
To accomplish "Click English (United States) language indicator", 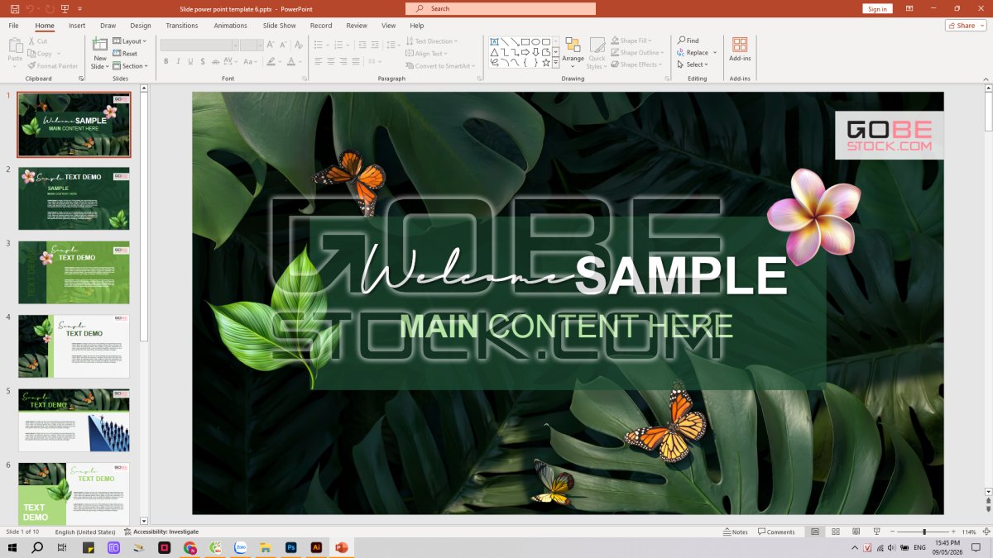I will (x=85, y=532).
